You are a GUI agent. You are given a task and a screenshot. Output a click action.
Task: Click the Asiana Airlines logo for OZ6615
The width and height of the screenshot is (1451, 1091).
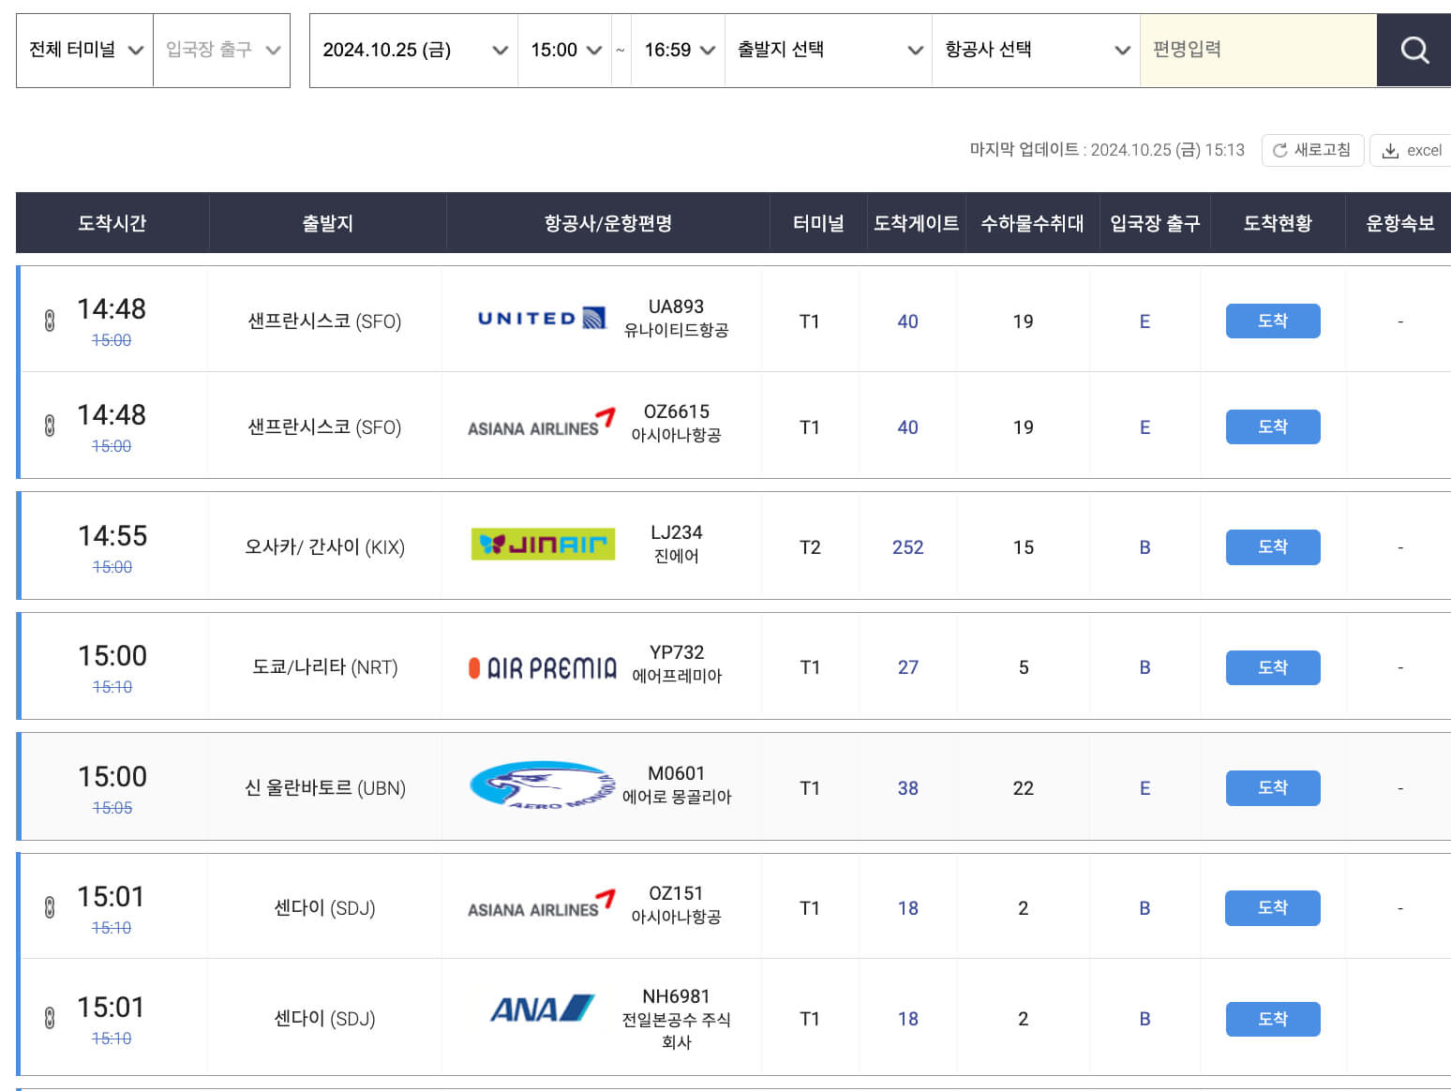pyautogui.click(x=542, y=424)
